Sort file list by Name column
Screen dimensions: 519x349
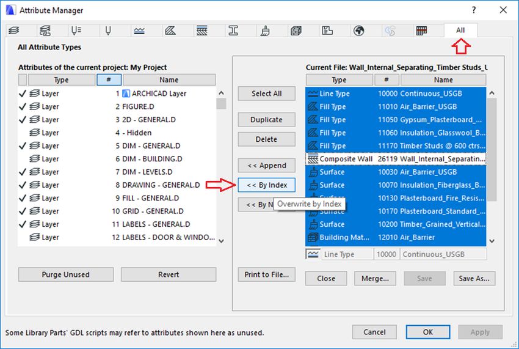pos(443,80)
